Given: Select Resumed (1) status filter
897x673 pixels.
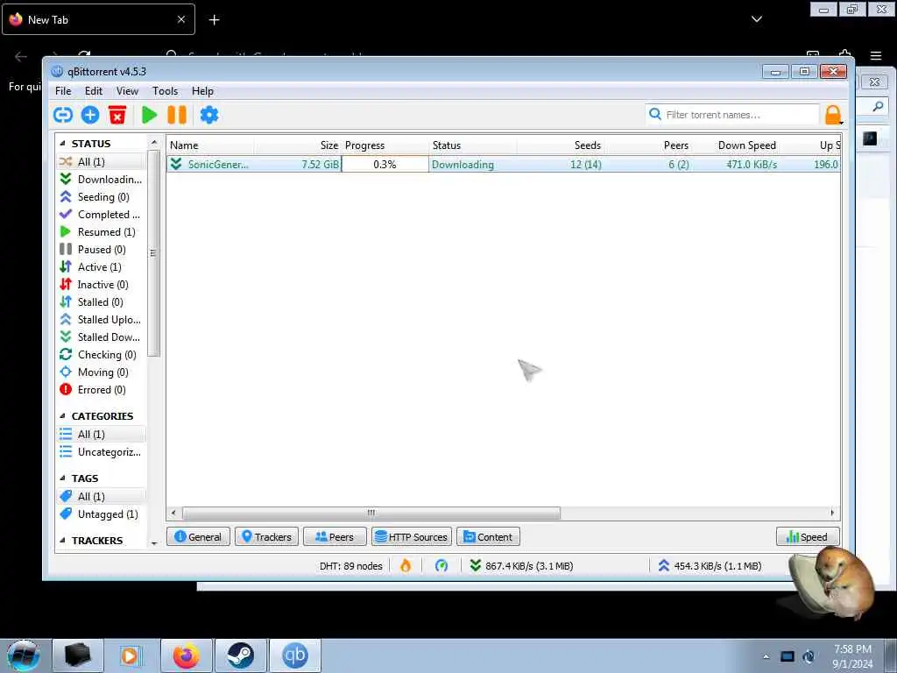Looking at the screenshot, I should [x=102, y=231].
